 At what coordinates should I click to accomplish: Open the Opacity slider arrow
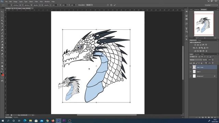[212, 60]
